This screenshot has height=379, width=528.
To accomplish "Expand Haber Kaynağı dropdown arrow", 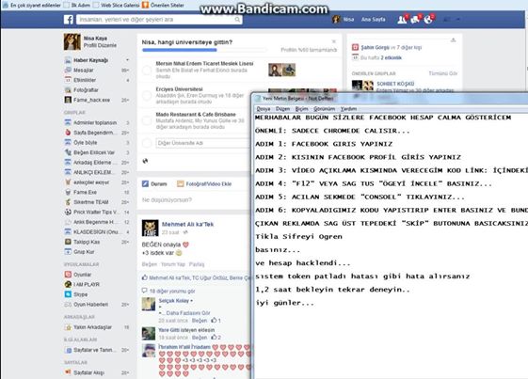I will [127, 60].
